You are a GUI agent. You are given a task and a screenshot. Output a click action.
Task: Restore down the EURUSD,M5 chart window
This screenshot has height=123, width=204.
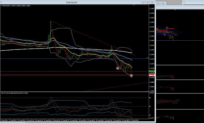pyautogui.click(x=148, y=2)
